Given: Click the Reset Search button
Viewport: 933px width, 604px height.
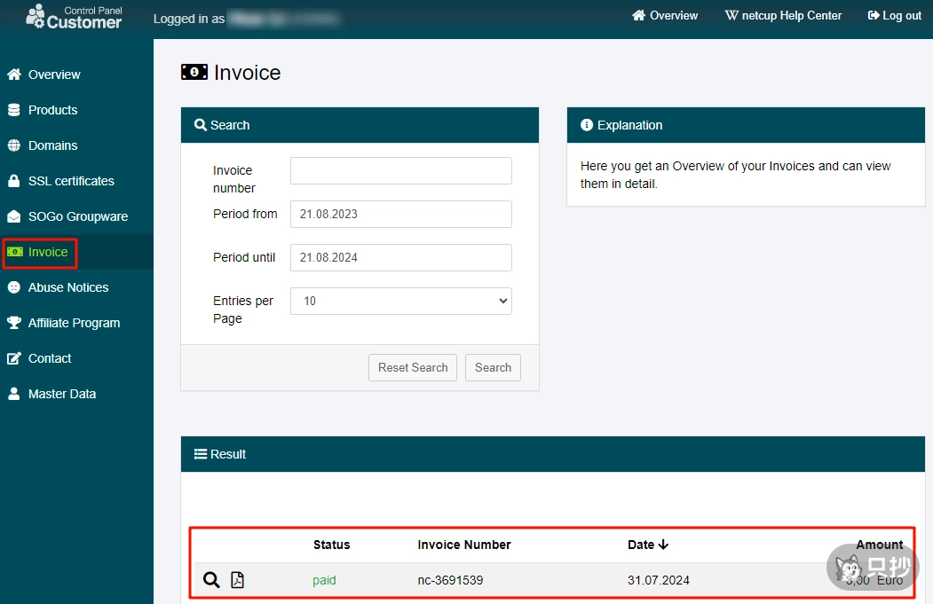Looking at the screenshot, I should pyautogui.click(x=413, y=367).
